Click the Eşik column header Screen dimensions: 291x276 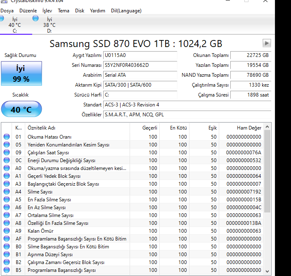(204, 128)
